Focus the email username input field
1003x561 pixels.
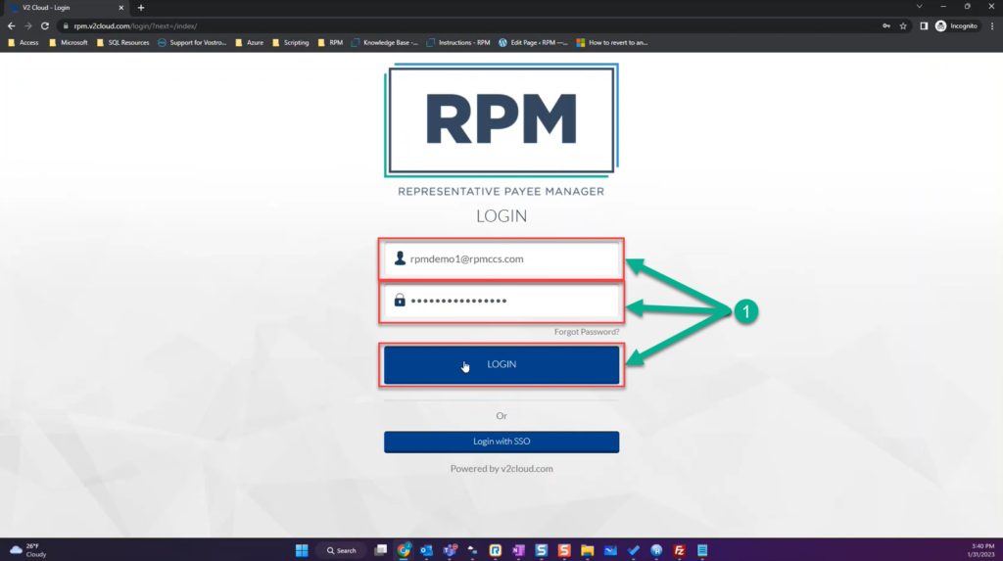501,259
